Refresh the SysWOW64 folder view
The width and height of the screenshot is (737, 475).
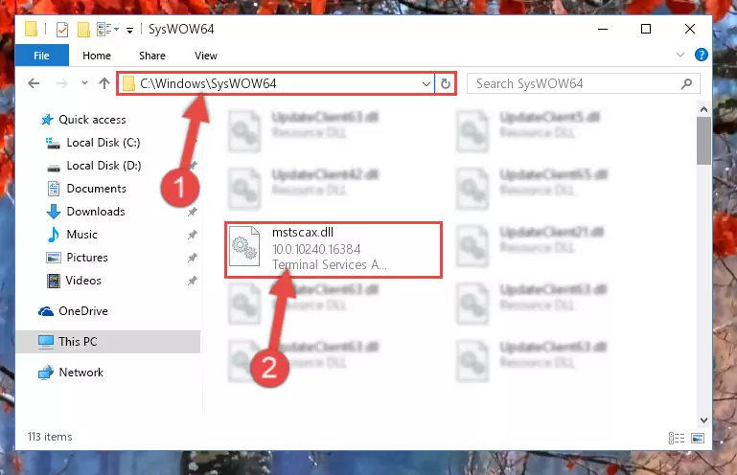[x=446, y=83]
